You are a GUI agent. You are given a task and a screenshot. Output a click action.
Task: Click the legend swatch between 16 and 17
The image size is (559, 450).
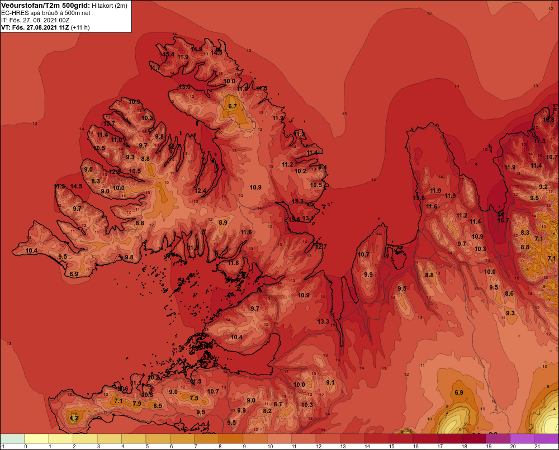point(425,439)
